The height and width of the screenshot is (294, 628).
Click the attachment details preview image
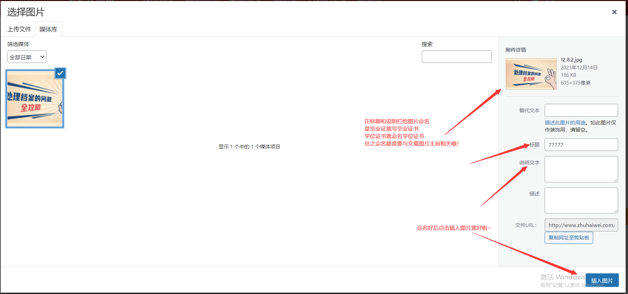pos(531,74)
